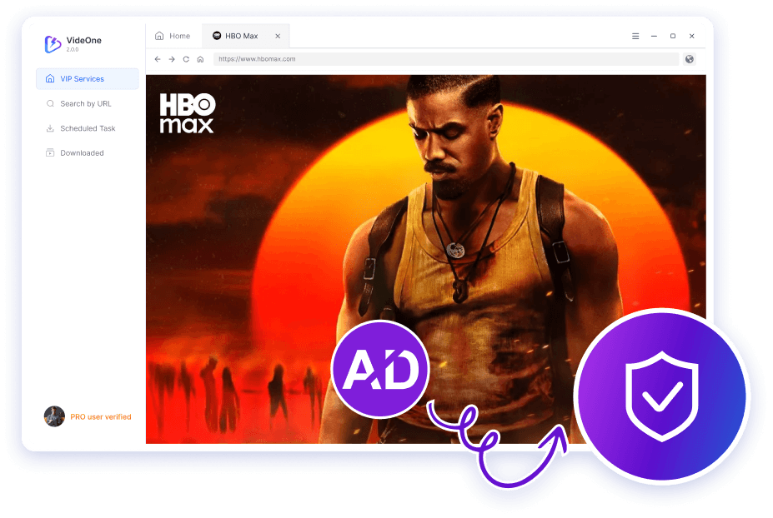Navigate back in the built-in browser
Image resolution: width=773 pixels, height=518 pixels.
[x=157, y=59]
